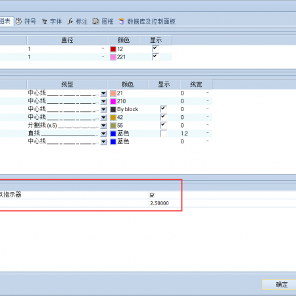Expand 分割线 (x5) line type dropdown
The height and width of the screenshot is (296, 296).
[x=103, y=126]
